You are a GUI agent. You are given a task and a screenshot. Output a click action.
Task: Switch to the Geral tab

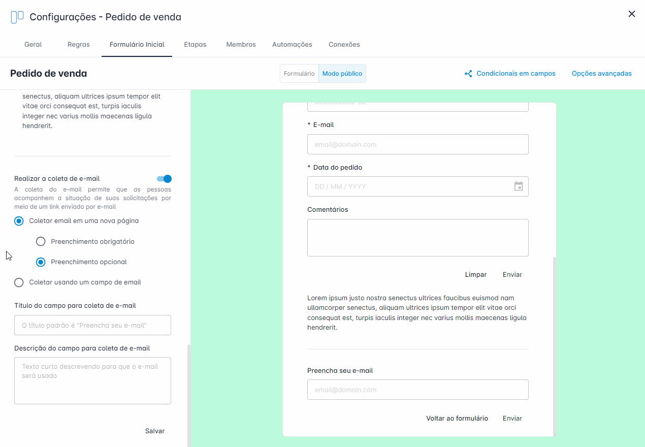33,45
